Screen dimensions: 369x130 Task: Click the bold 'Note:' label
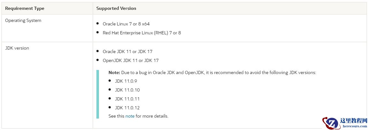[x=114, y=72]
